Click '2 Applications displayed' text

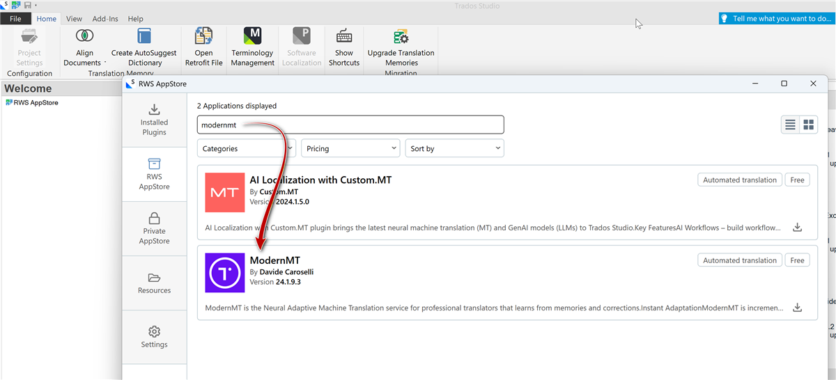pos(237,106)
